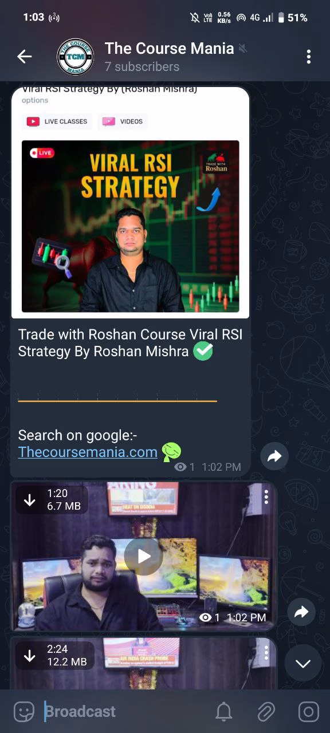
Task: Go back using the arrow icon
Action: pyautogui.click(x=25, y=56)
